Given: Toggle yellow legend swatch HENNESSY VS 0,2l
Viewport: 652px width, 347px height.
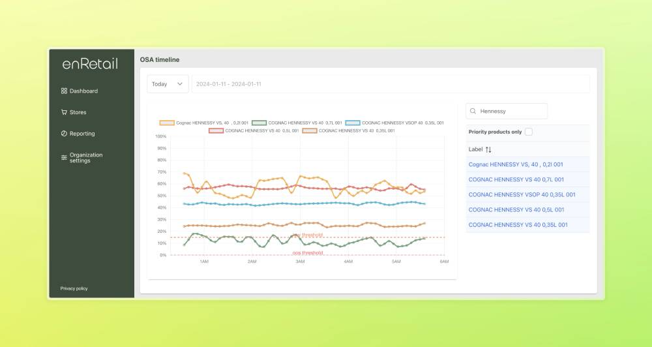Looking at the screenshot, I should click(x=167, y=123).
